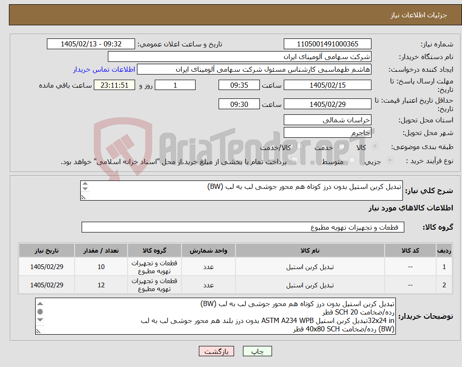Click row 2 item name تبدیل کربن استیل
Image resolution: width=462 pixels, height=367 pixels.
coord(310,285)
